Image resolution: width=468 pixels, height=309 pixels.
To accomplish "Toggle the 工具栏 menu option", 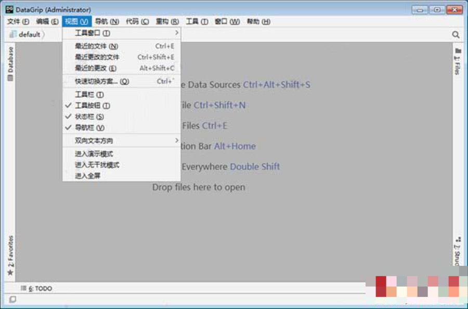I will click(122, 95).
